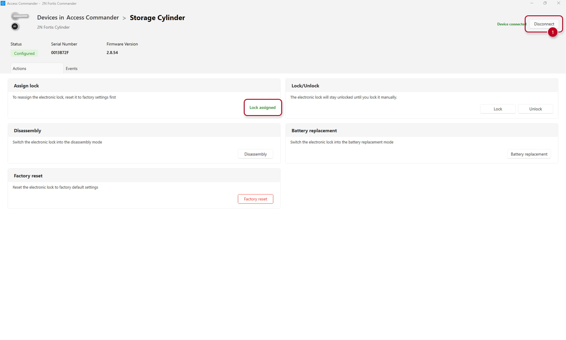Select the firmware version 2.8.54
566x340 pixels.
click(112, 53)
